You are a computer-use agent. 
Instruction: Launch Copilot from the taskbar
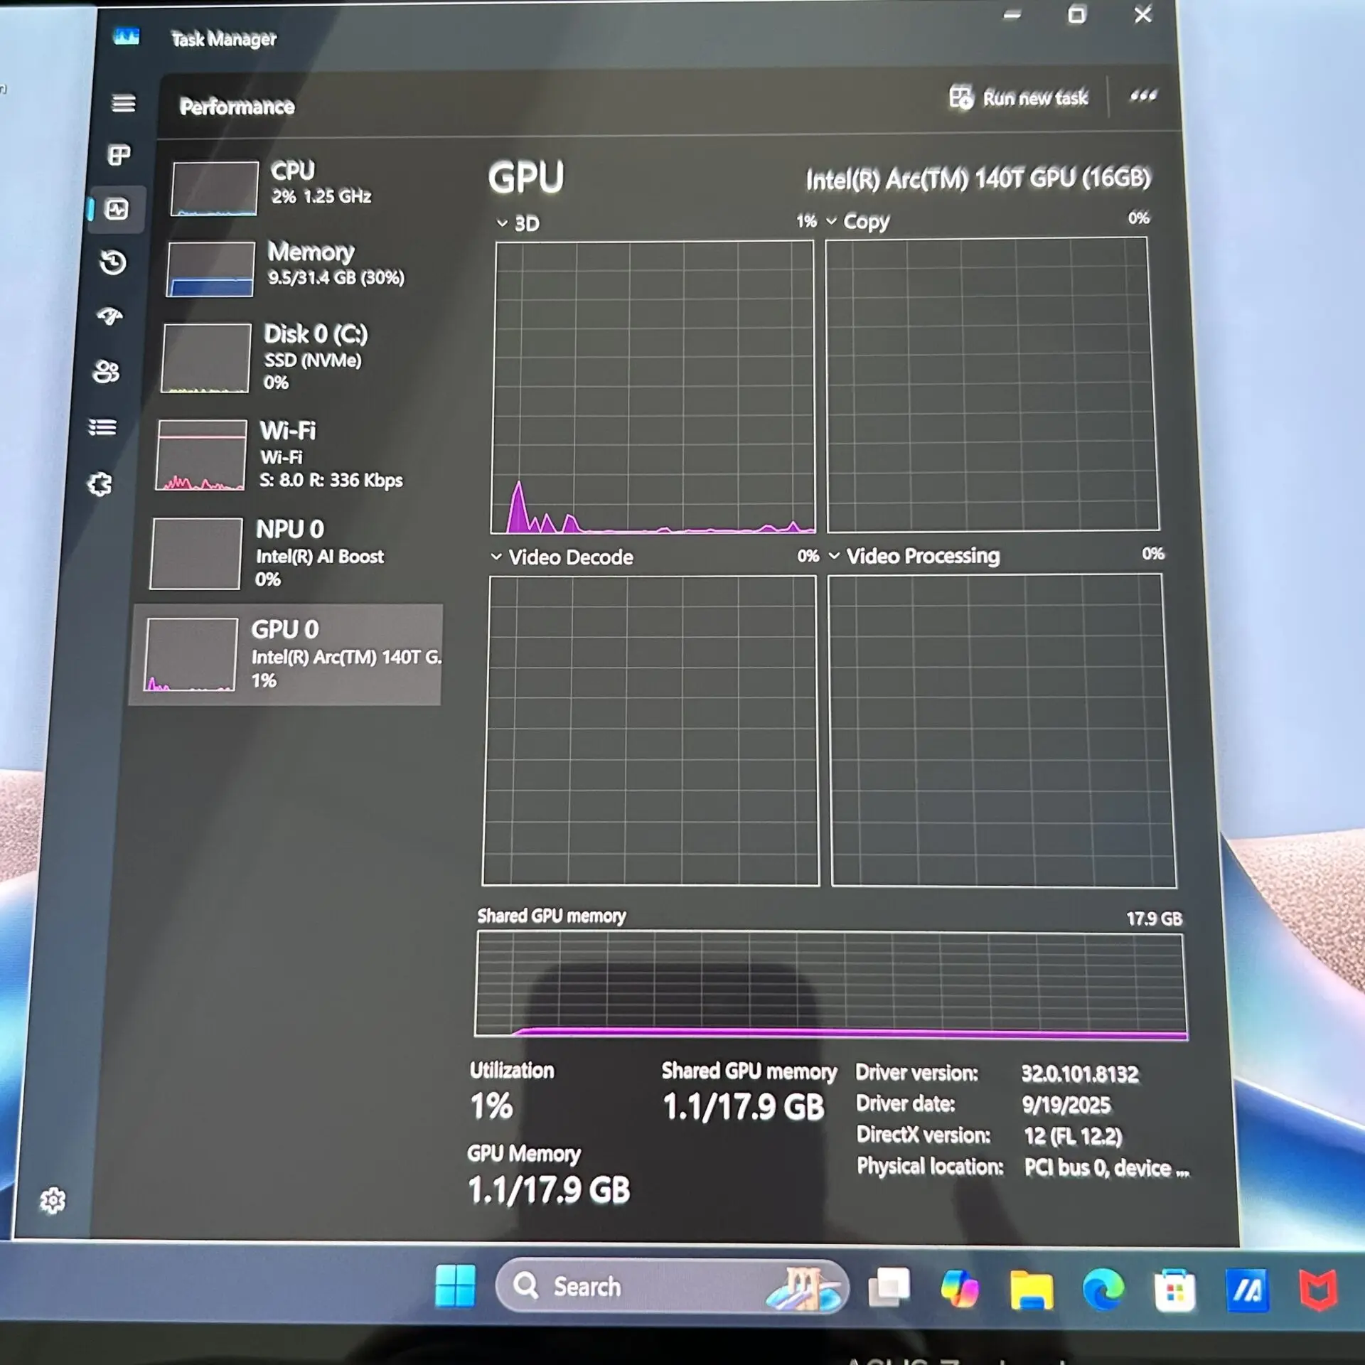pos(960,1288)
